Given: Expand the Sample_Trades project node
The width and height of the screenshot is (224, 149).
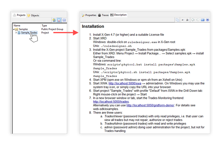Looking at the screenshot, I should (x=16, y=33).
